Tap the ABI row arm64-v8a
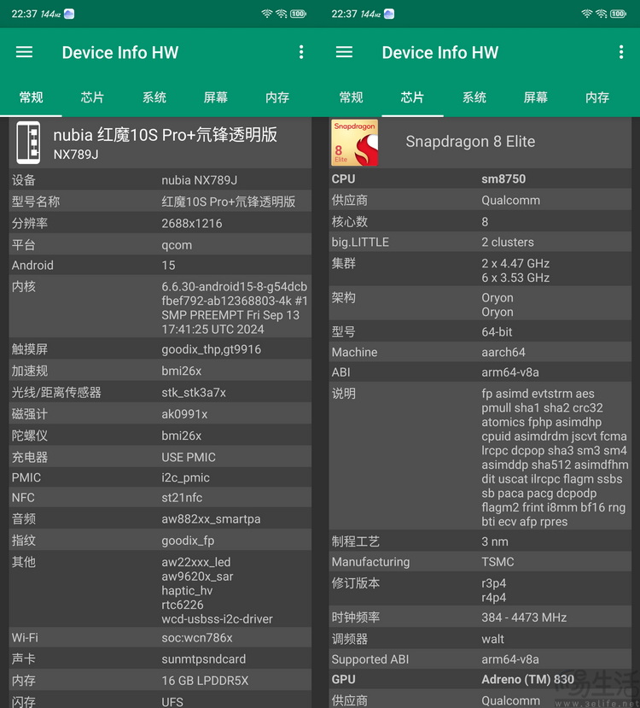Screen dimensions: 640x708 click(480, 372)
